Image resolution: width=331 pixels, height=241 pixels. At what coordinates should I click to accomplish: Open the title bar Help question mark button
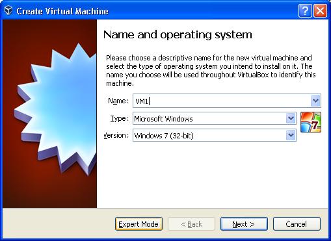[305, 10]
